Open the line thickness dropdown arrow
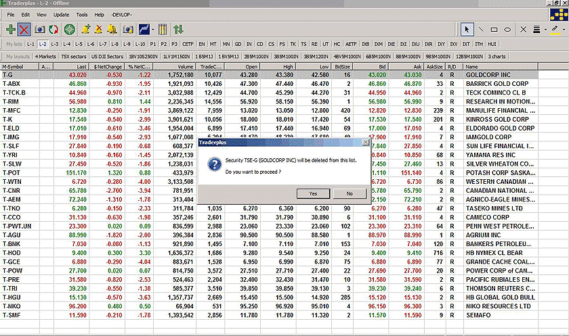Image resolution: width=569 pixels, height=336 pixels. coord(545,30)
